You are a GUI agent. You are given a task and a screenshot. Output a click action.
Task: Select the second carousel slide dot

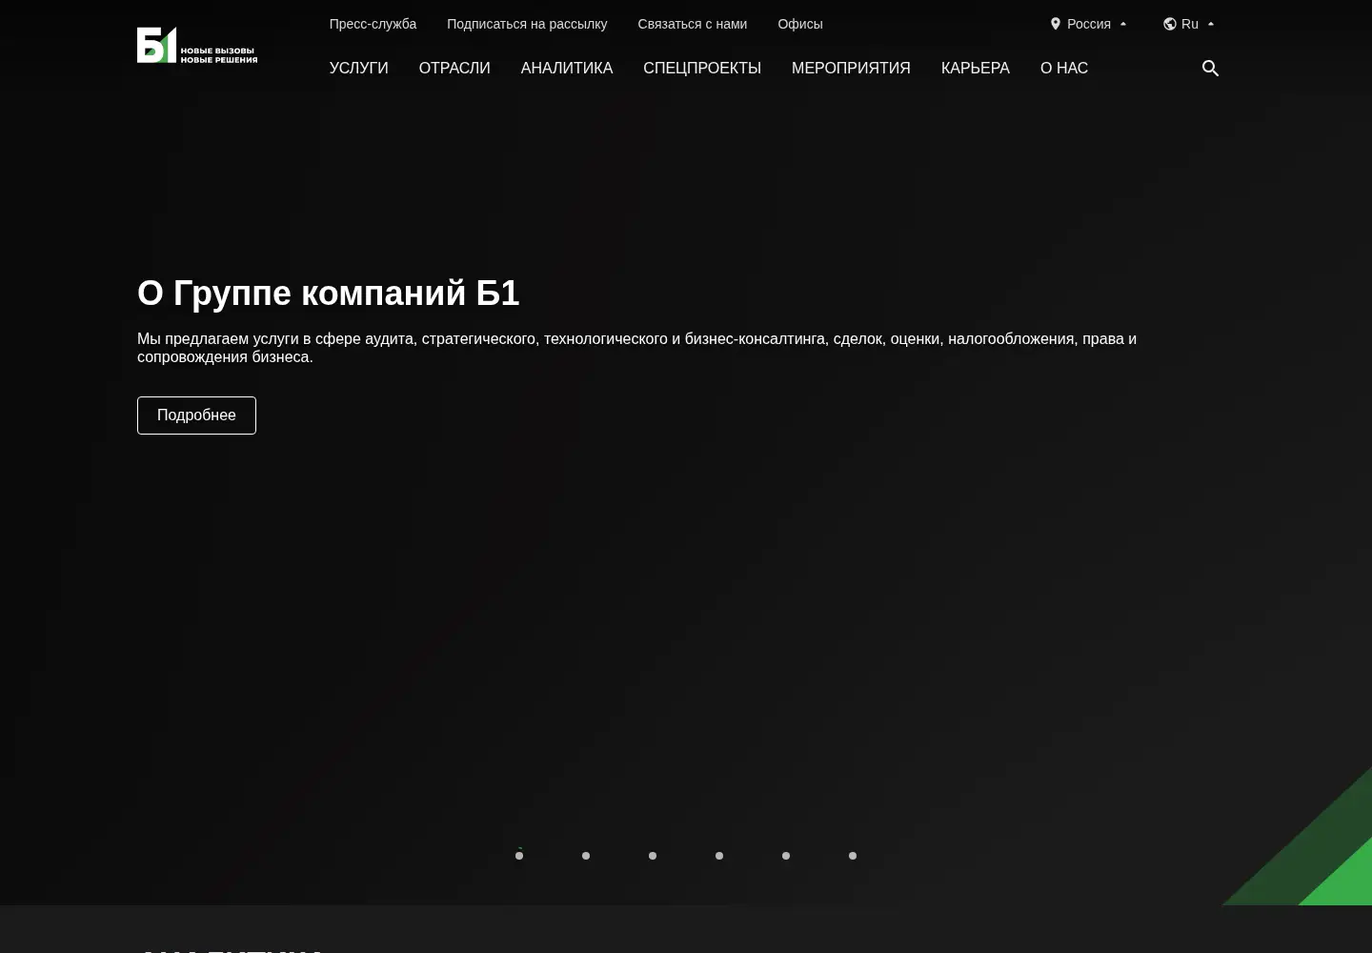[586, 856]
